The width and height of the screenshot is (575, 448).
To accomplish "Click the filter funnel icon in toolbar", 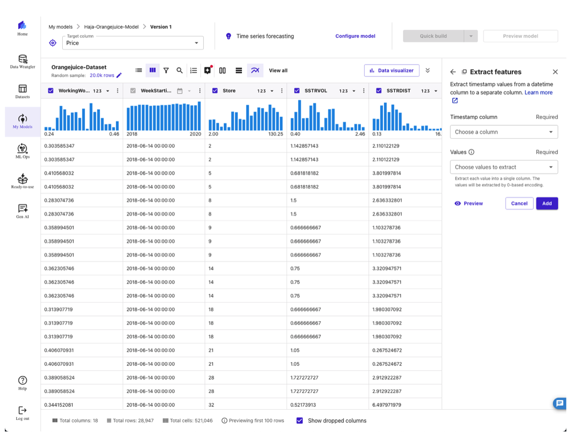I will (x=166, y=70).
